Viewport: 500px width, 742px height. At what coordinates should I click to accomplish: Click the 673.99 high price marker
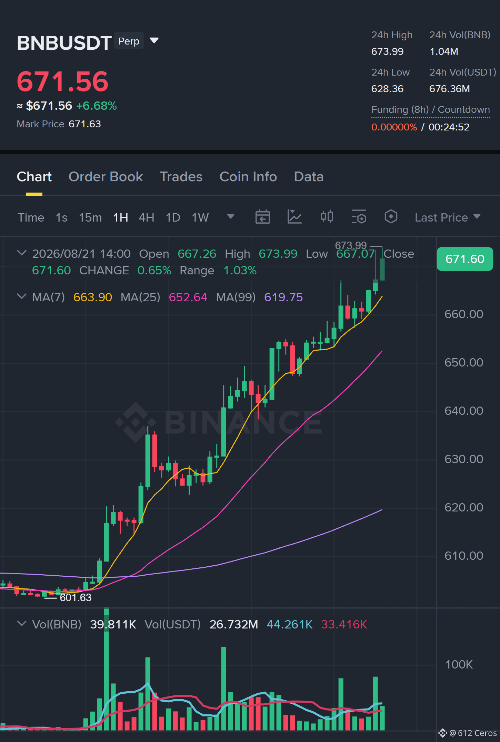pyautogui.click(x=351, y=245)
